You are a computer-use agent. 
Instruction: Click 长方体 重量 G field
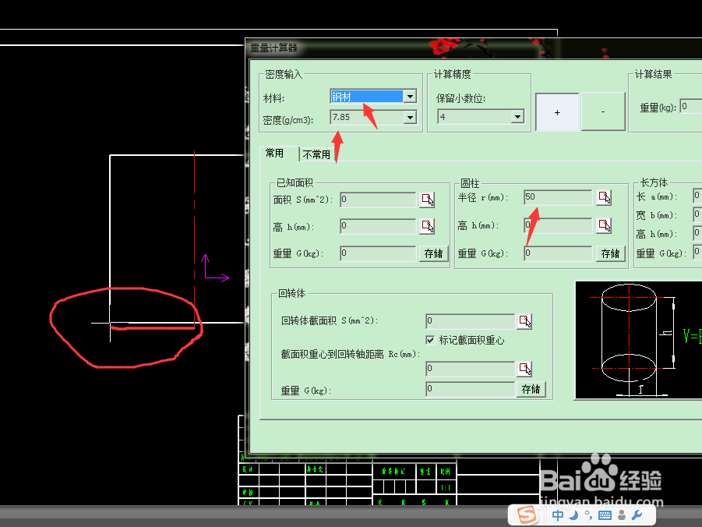tap(697, 253)
